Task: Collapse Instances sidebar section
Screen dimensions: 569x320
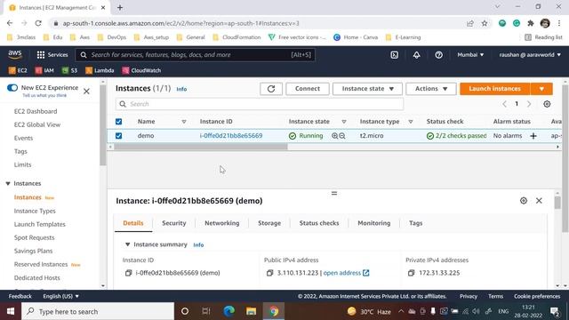Action: point(8,184)
